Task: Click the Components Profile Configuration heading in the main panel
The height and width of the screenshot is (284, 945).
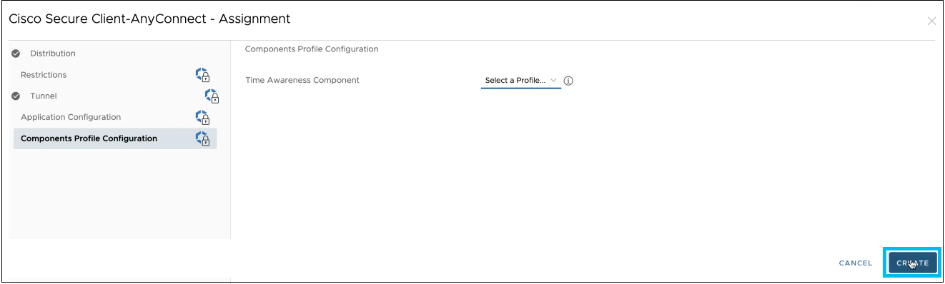Action: [312, 49]
